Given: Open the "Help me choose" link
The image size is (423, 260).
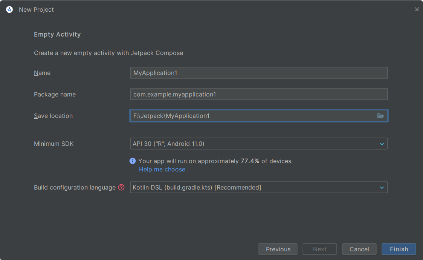Looking at the screenshot, I should [162, 170].
